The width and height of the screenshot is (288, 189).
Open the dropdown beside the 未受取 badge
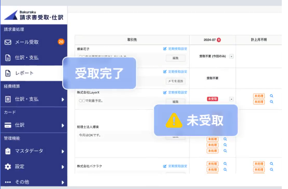click(x=232, y=99)
